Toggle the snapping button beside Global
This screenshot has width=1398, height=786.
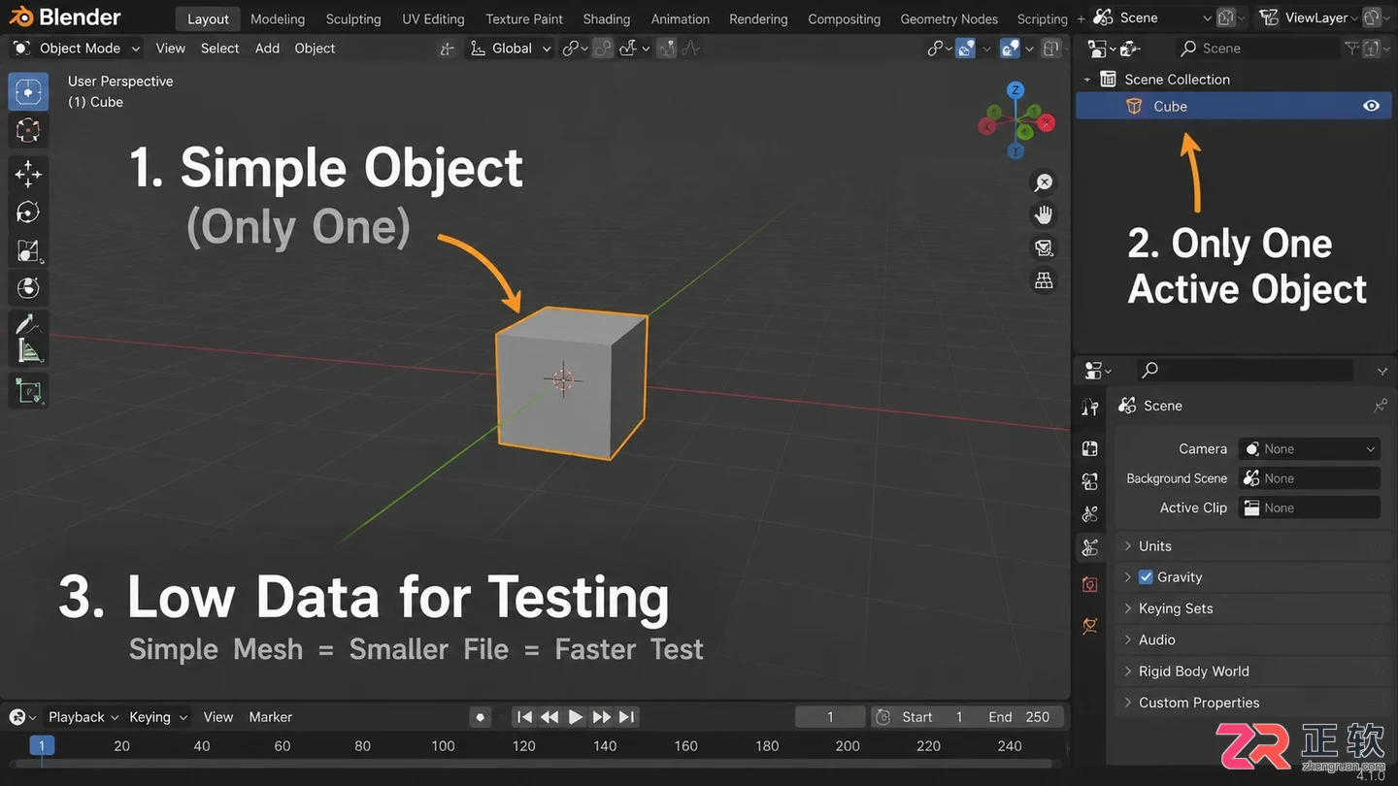tap(603, 49)
